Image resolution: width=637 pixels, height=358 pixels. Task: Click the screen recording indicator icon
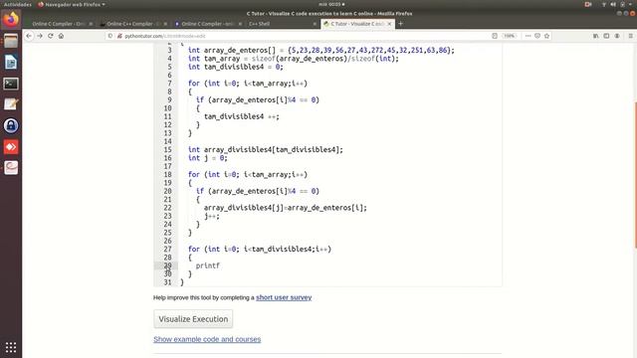point(588,4)
